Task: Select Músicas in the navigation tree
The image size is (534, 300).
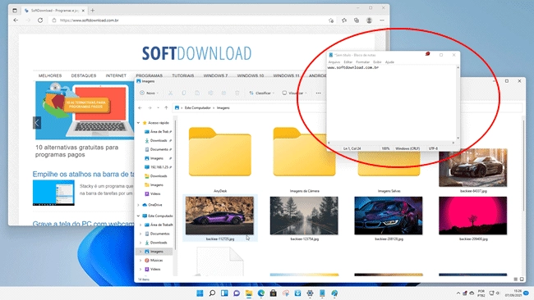Action: tap(156, 261)
